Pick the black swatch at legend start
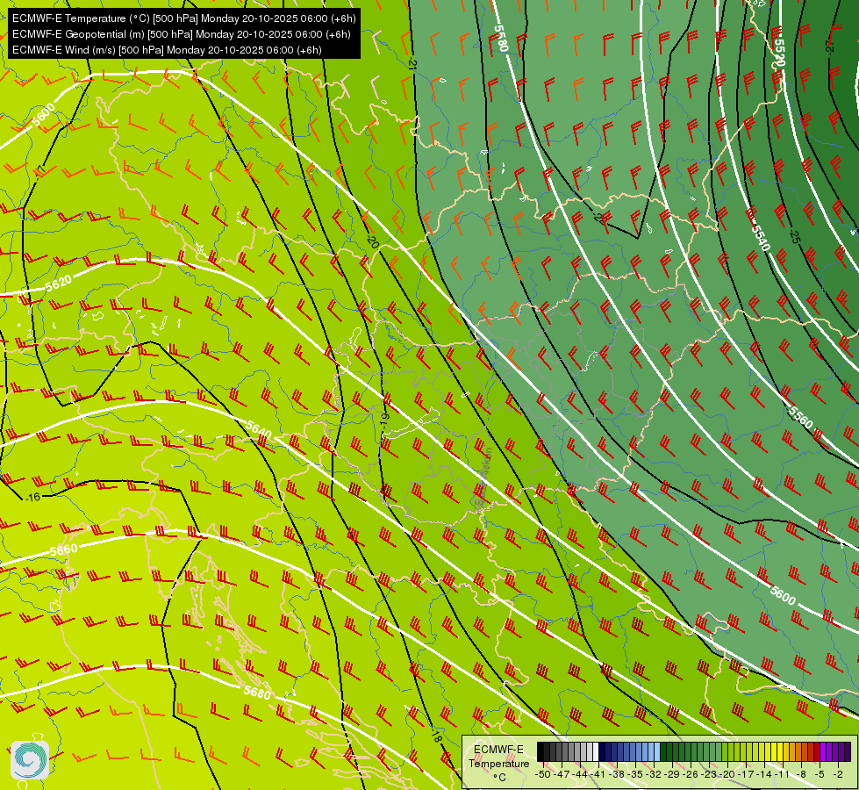The image size is (859, 790). coord(540,752)
